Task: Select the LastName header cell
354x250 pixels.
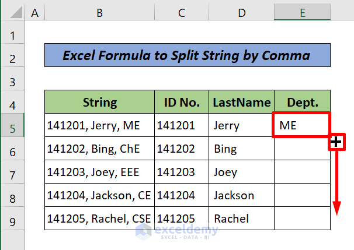Action: pyautogui.click(x=241, y=103)
